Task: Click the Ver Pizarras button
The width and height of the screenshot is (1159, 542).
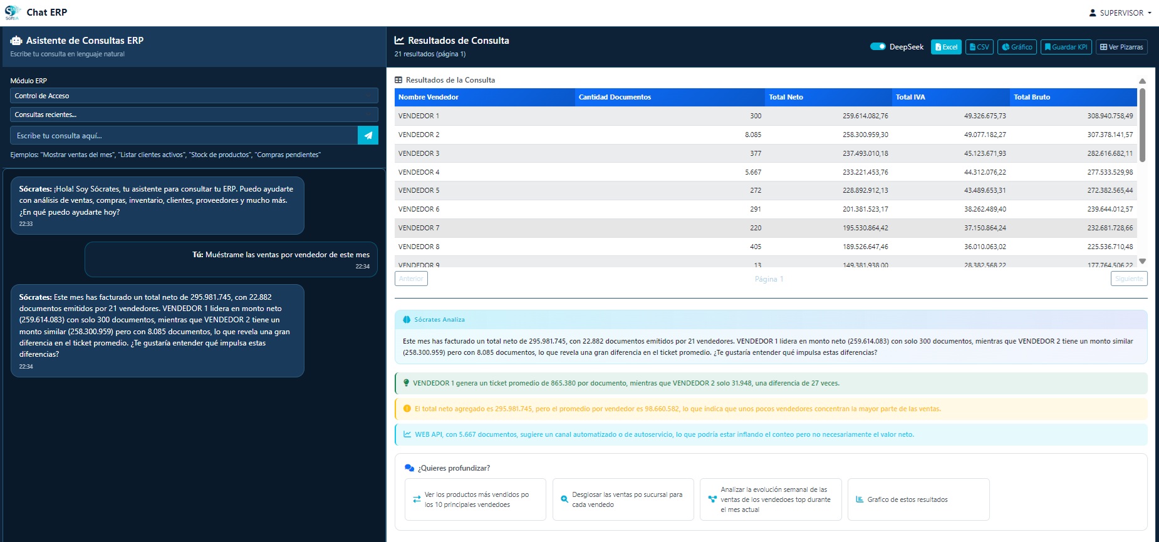Action: point(1121,47)
